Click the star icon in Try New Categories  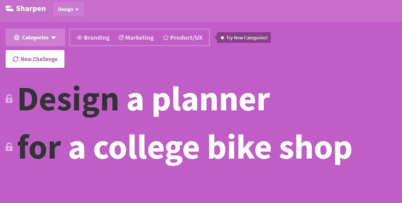tap(222, 38)
